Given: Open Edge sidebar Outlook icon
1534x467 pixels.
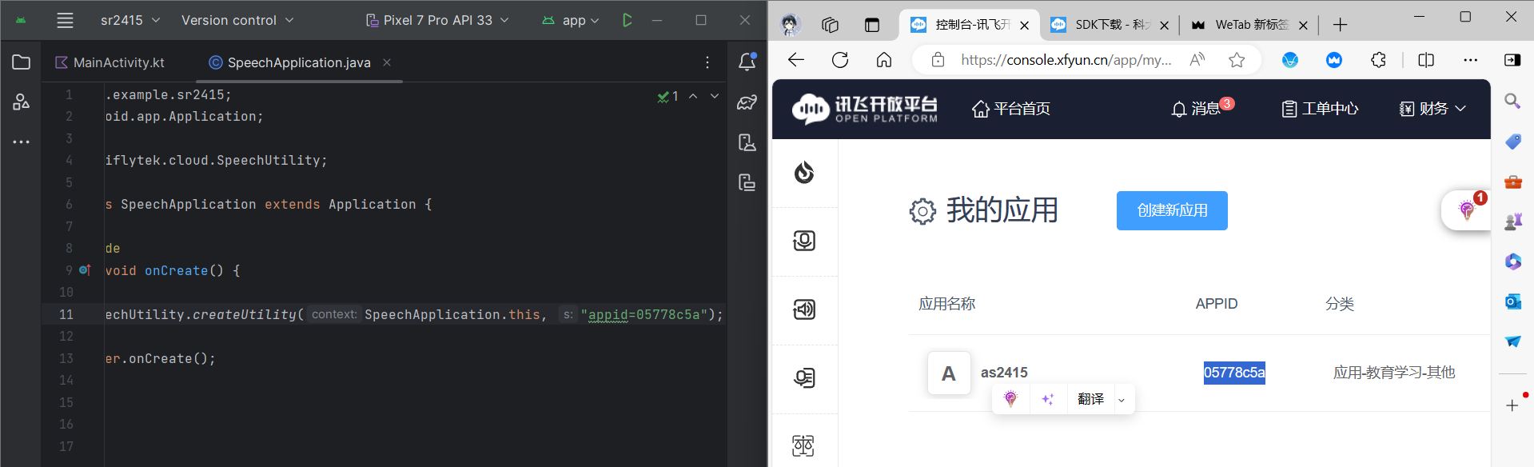Looking at the screenshot, I should click(1512, 301).
